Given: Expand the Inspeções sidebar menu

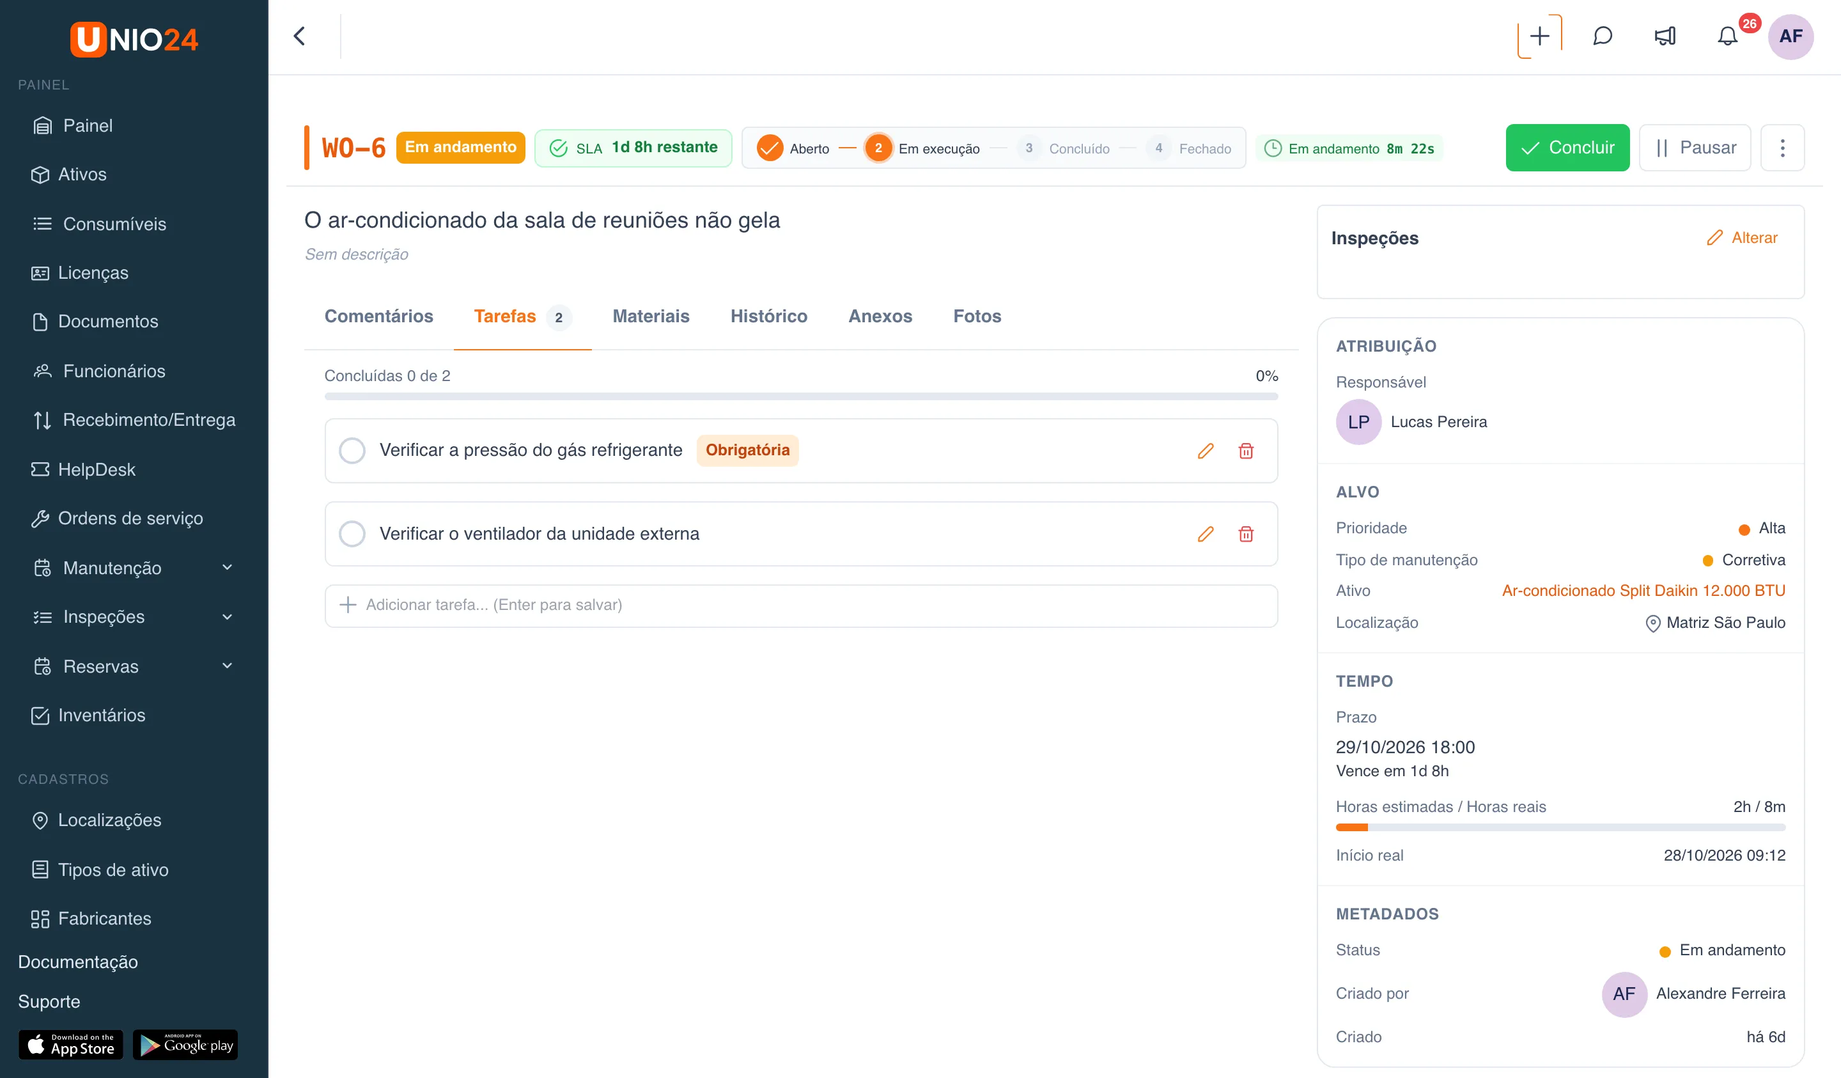Looking at the screenshot, I should tap(134, 616).
